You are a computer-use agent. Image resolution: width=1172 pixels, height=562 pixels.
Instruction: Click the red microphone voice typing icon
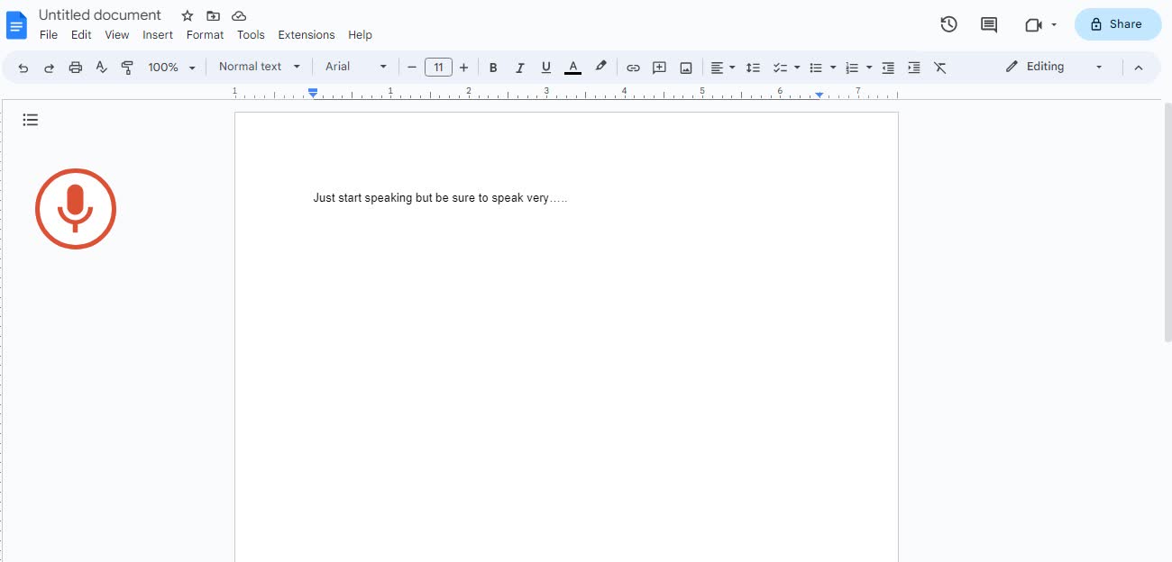(x=76, y=208)
